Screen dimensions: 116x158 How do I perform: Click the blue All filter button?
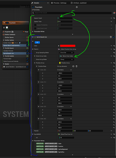coord(37,42)
